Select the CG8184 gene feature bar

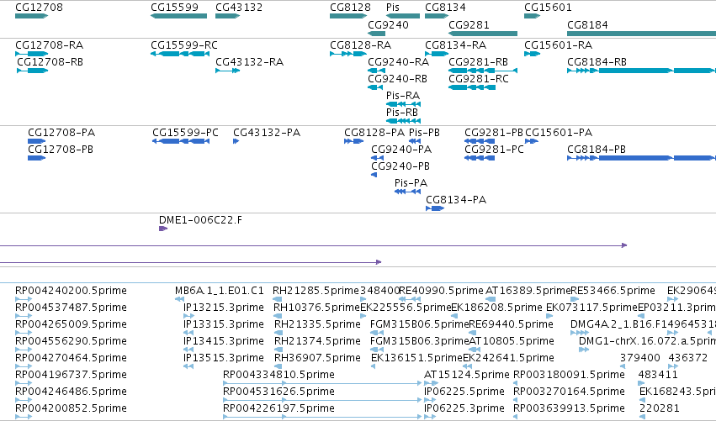click(x=642, y=34)
